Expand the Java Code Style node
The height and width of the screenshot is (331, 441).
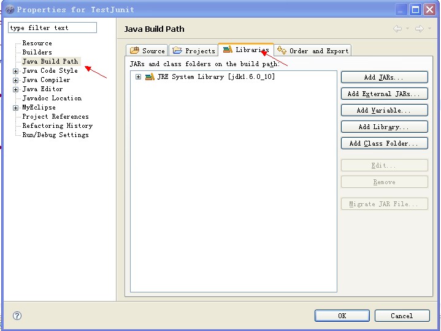click(16, 71)
